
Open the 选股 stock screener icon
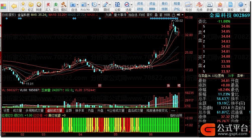pos(127,5)
